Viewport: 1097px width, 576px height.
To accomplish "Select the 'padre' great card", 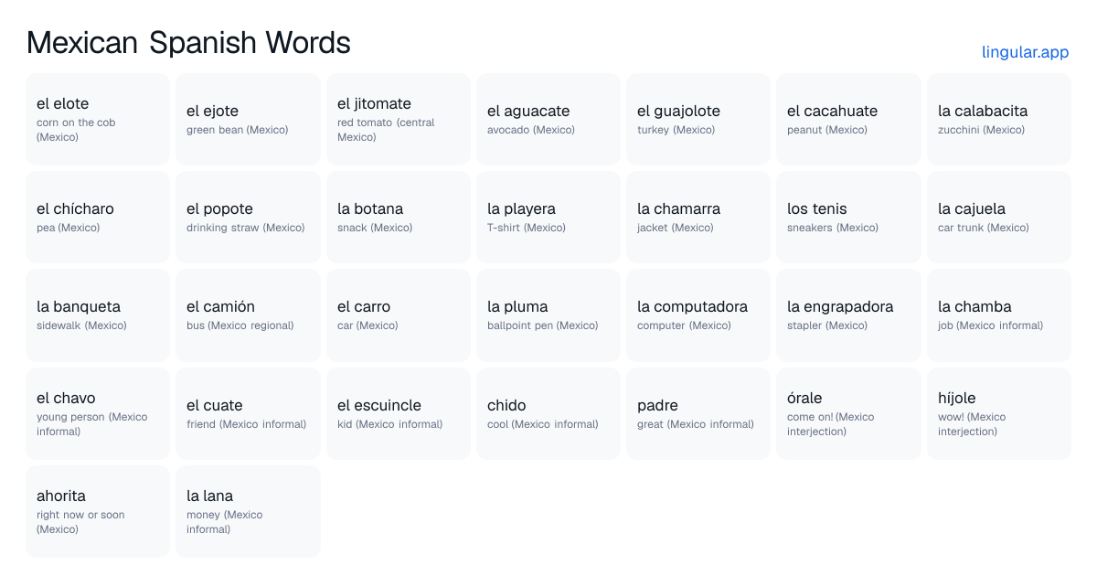I will [x=698, y=413].
